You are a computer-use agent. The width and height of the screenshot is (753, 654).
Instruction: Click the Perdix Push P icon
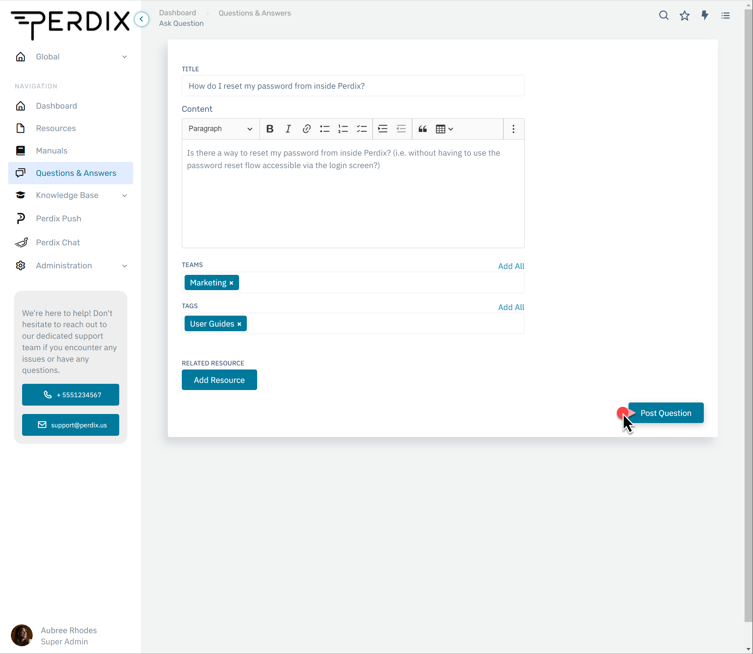[x=21, y=218]
